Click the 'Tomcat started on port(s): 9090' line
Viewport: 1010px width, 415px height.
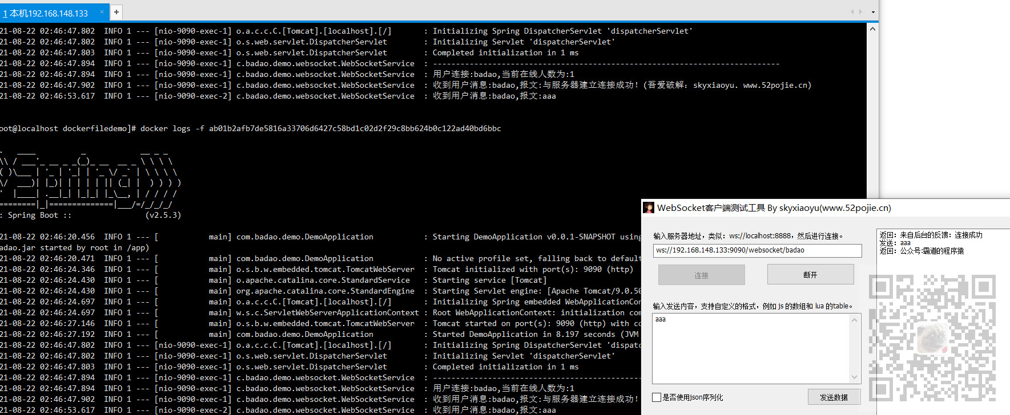pos(320,323)
